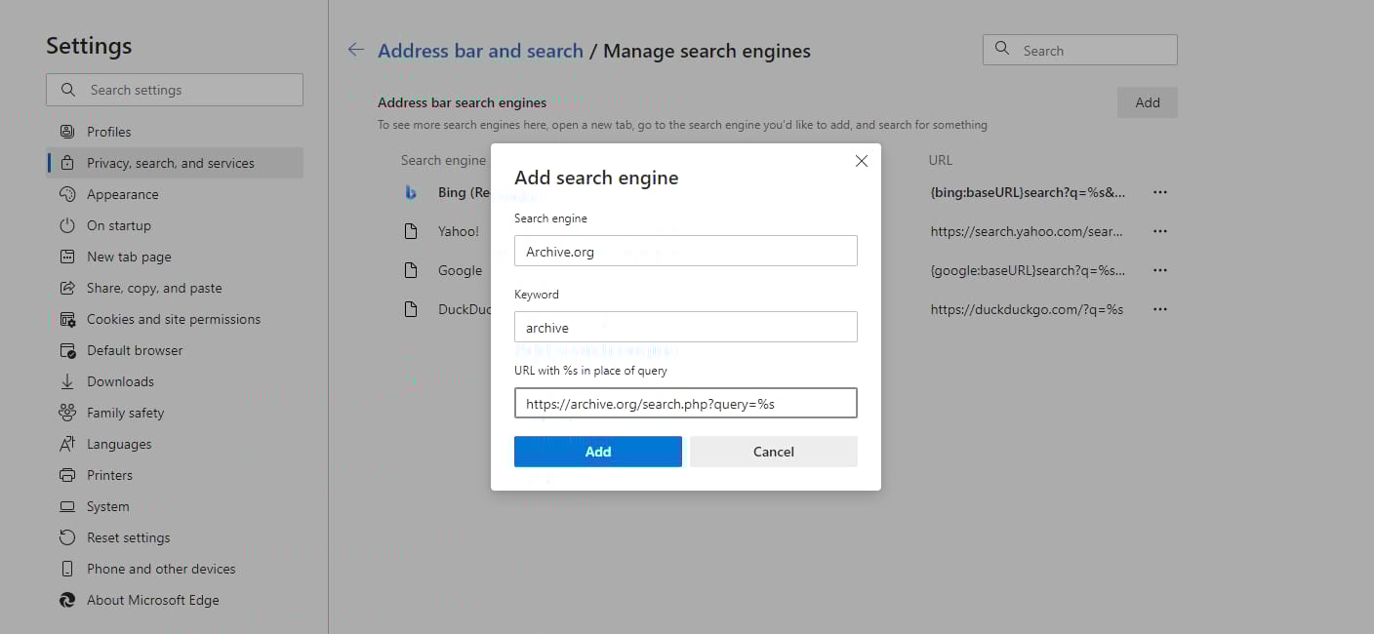Click the blue Add button in the dialog
This screenshot has height=634, width=1374.
tap(597, 452)
